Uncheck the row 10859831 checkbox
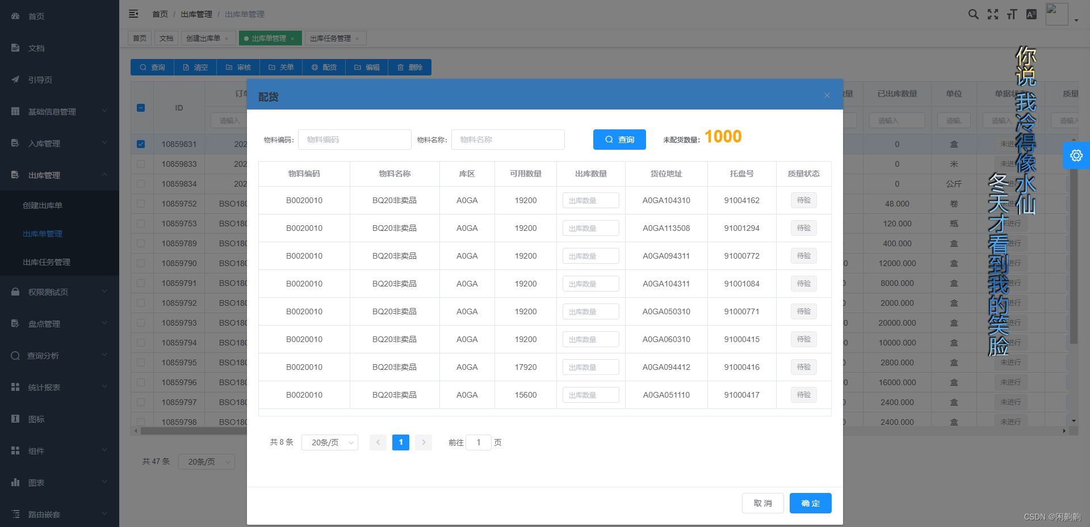Image resolution: width=1090 pixels, height=527 pixels. (141, 144)
